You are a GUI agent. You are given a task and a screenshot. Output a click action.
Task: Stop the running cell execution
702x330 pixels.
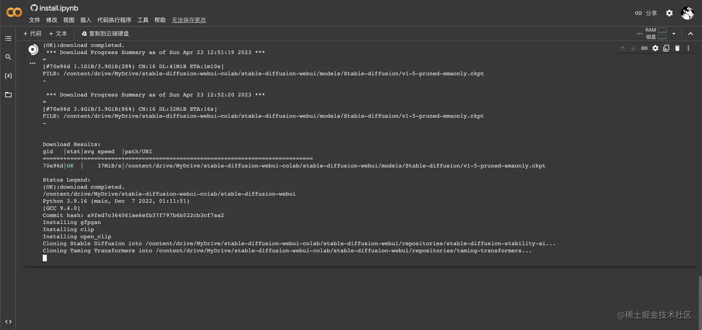tap(33, 49)
